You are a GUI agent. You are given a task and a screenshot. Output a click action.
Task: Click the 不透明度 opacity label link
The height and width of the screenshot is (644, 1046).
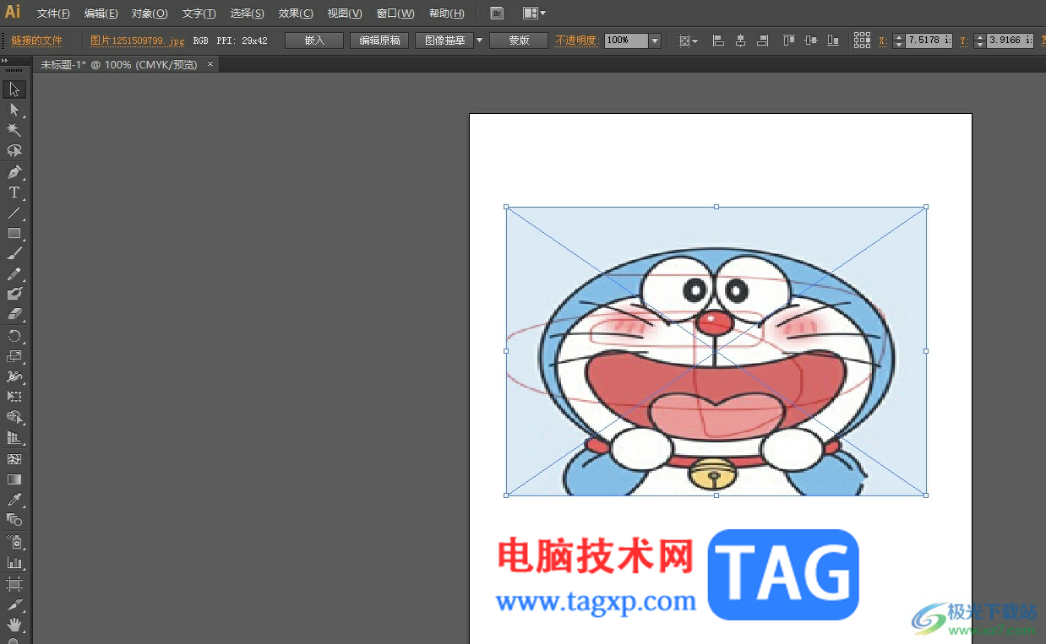pos(576,41)
